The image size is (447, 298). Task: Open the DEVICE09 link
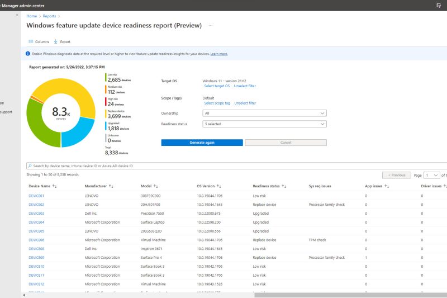(36, 258)
